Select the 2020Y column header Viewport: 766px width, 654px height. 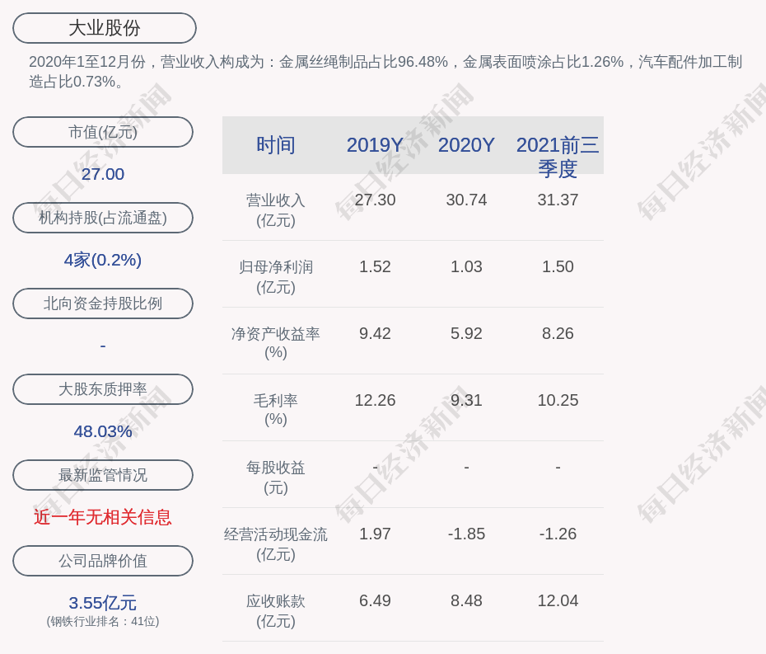(466, 145)
